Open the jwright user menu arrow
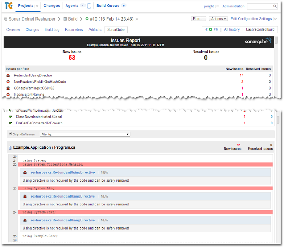This screenshot has height=248, width=284. (217, 6)
